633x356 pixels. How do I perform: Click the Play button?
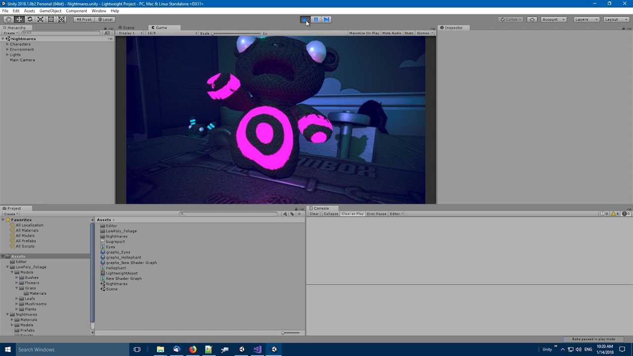click(305, 19)
